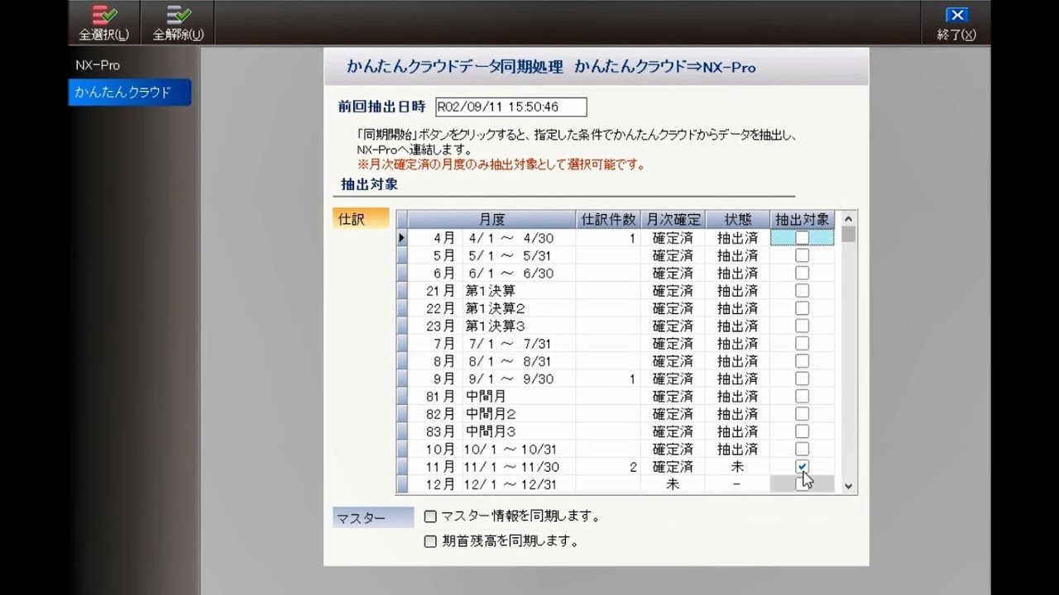Image resolution: width=1059 pixels, height=595 pixels.
Task: Click the 月次確定 column header
Action: tap(673, 219)
